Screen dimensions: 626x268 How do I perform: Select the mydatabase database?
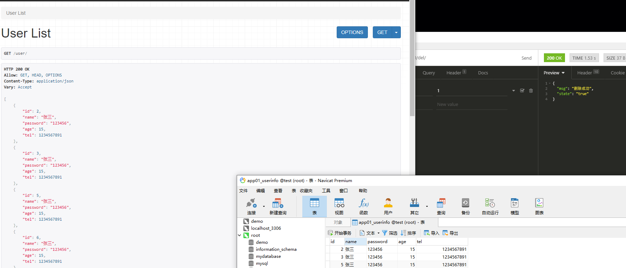(265, 256)
